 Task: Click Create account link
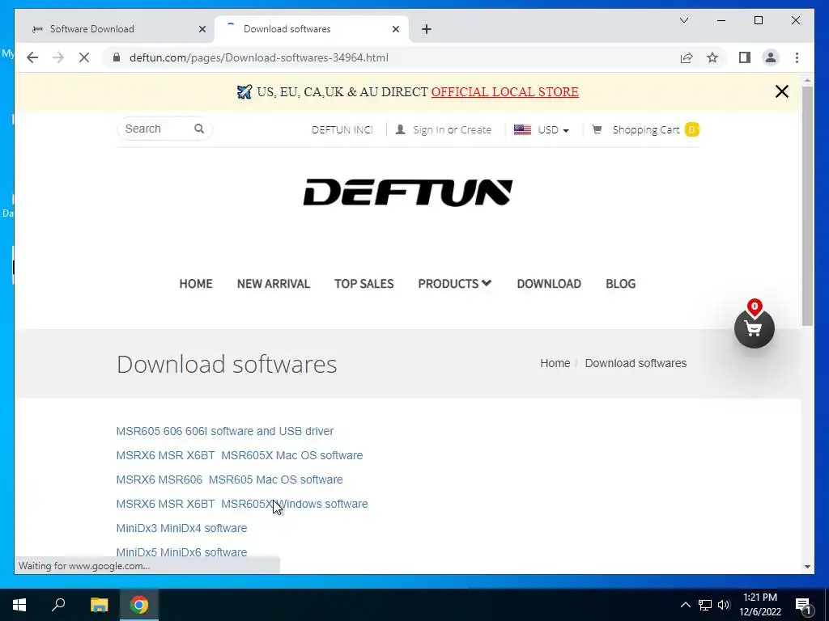476,130
